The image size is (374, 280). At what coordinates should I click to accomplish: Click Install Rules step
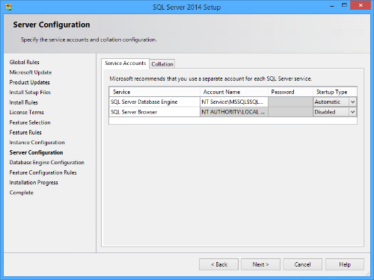coord(23,102)
